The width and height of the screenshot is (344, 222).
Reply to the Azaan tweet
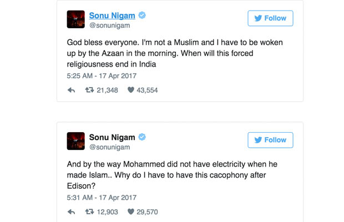coord(71,90)
